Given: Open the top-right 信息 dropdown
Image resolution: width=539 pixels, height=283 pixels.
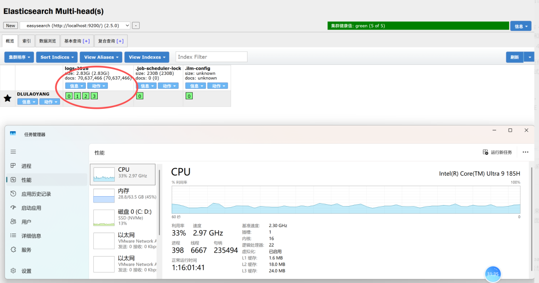Looking at the screenshot, I should [x=521, y=26].
